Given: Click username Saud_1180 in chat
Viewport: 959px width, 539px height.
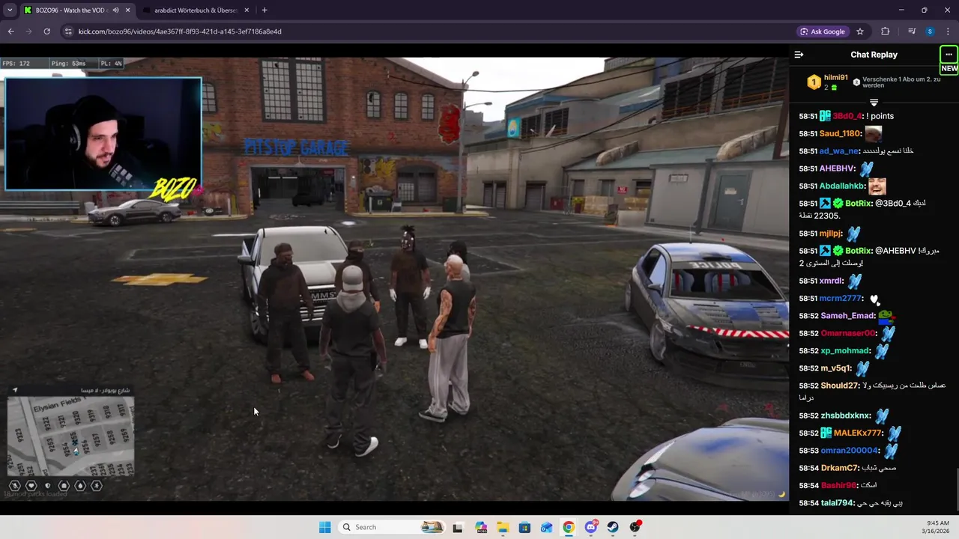Looking at the screenshot, I should (840, 133).
